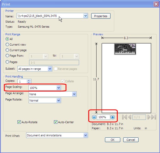Select the All print range option
Screen dimensions: 160x153
pyautogui.click(x=7, y=39)
